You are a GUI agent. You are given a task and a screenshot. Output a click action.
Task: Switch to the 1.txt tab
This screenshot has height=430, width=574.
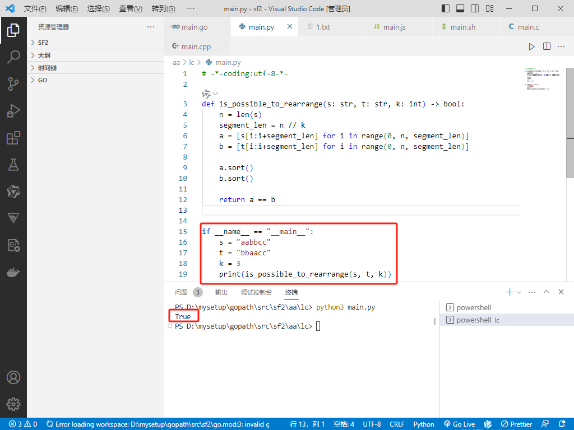pos(331,27)
